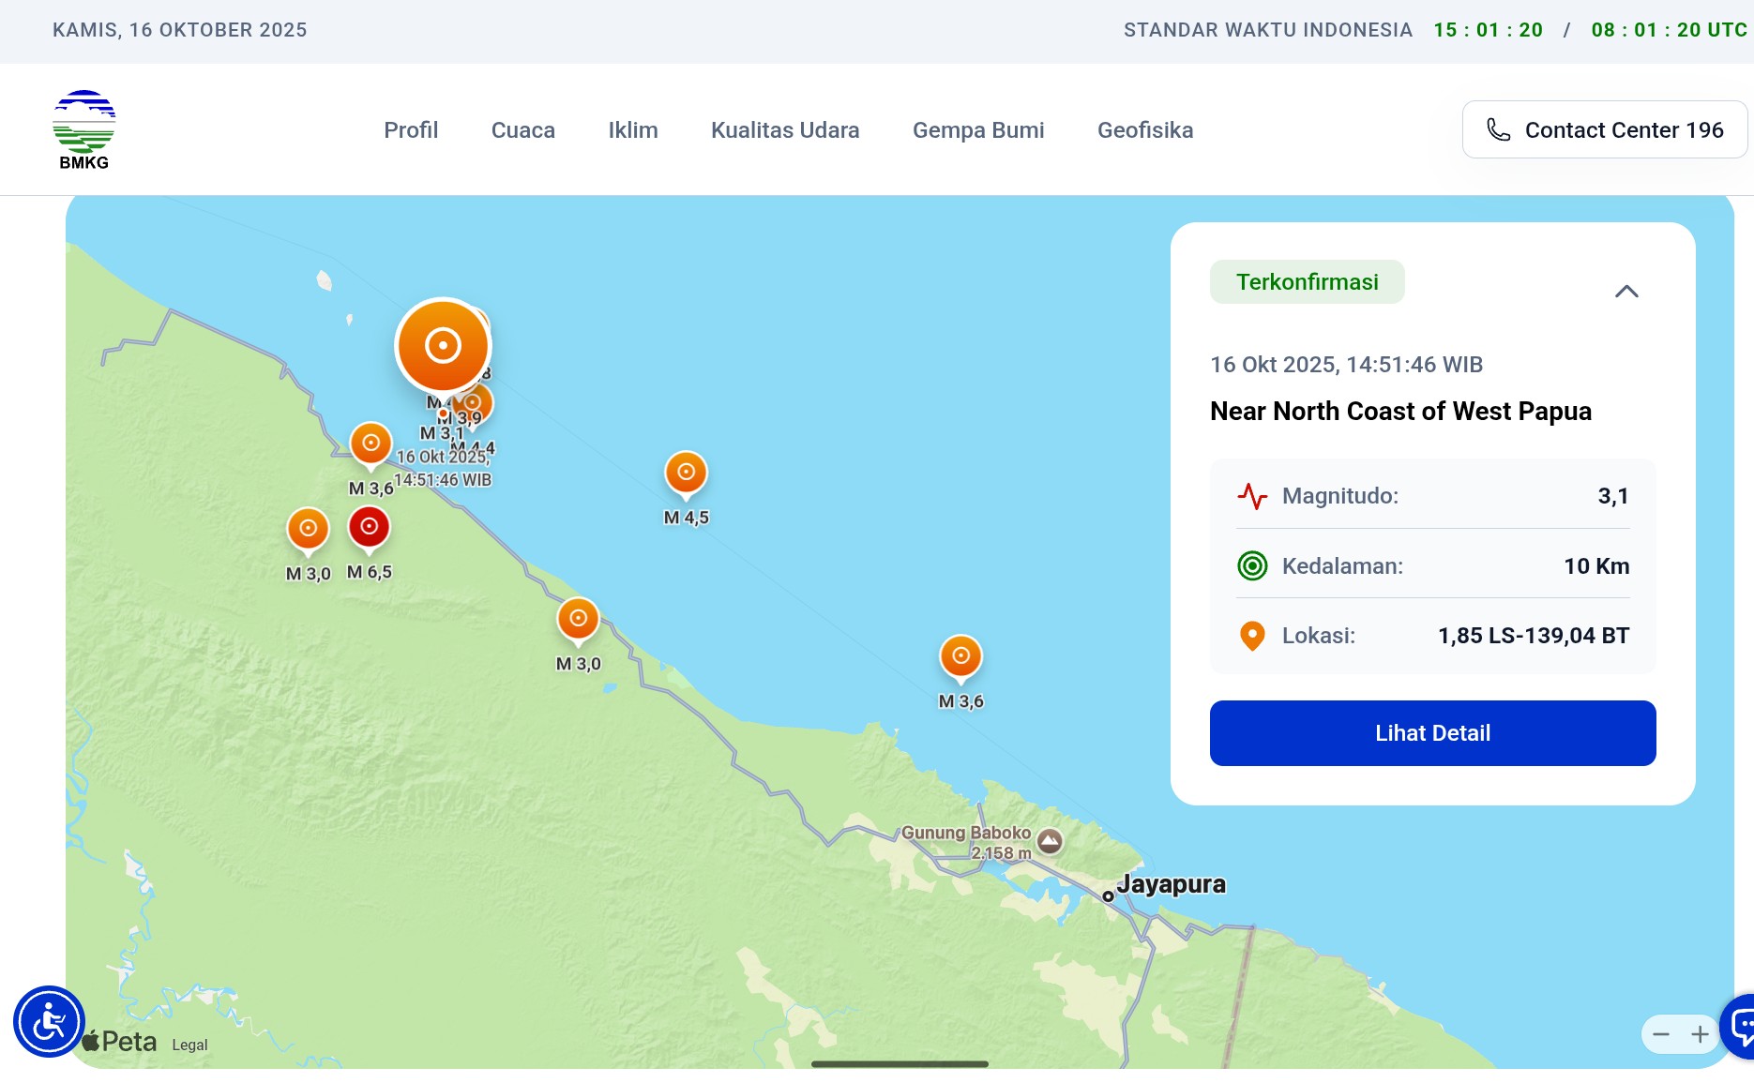
Task: Open the accessibility options button
Action: (49, 1021)
